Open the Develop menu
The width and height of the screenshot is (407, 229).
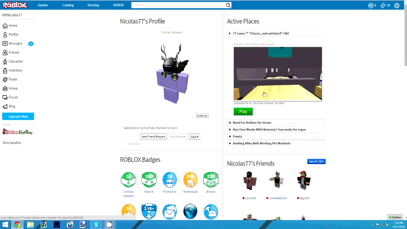click(x=93, y=5)
